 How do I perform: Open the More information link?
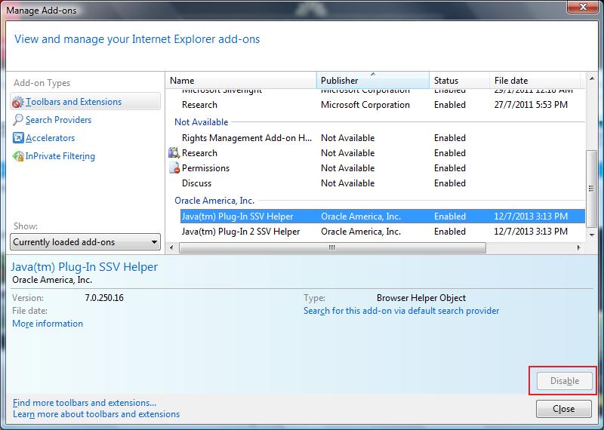[x=48, y=324]
